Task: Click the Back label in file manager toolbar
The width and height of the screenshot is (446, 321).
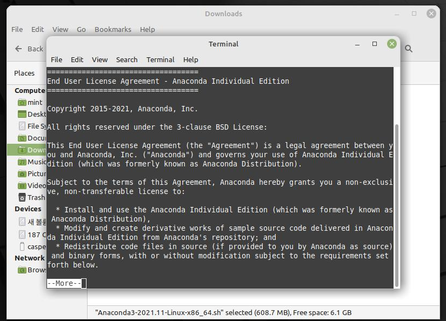Action: tap(35, 49)
